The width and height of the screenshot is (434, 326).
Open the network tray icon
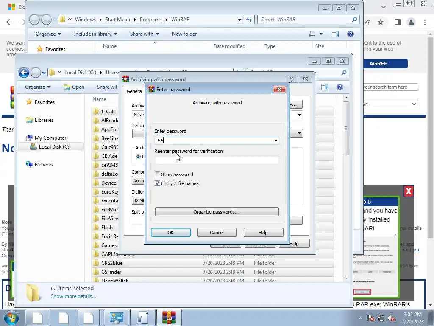(381, 318)
